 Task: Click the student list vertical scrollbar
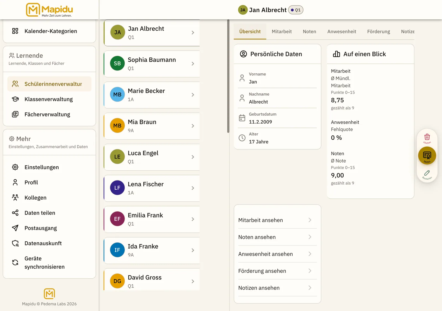click(228, 76)
